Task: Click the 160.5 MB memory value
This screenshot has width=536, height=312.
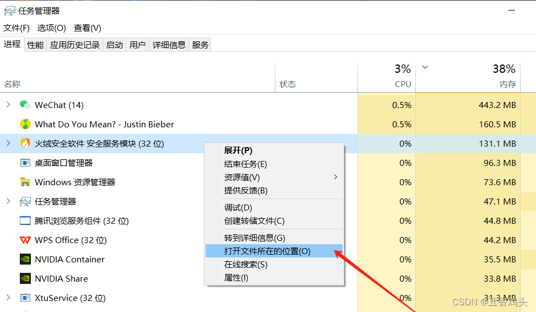Action: [497, 124]
